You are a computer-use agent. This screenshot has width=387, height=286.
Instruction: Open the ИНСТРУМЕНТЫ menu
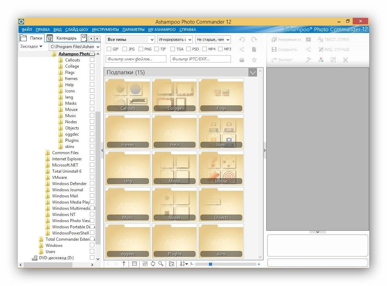[x=105, y=30]
